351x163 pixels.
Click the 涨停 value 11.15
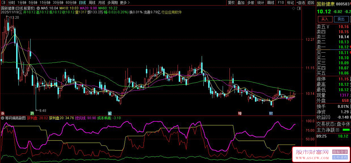pyautogui.click(x=344, y=79)
